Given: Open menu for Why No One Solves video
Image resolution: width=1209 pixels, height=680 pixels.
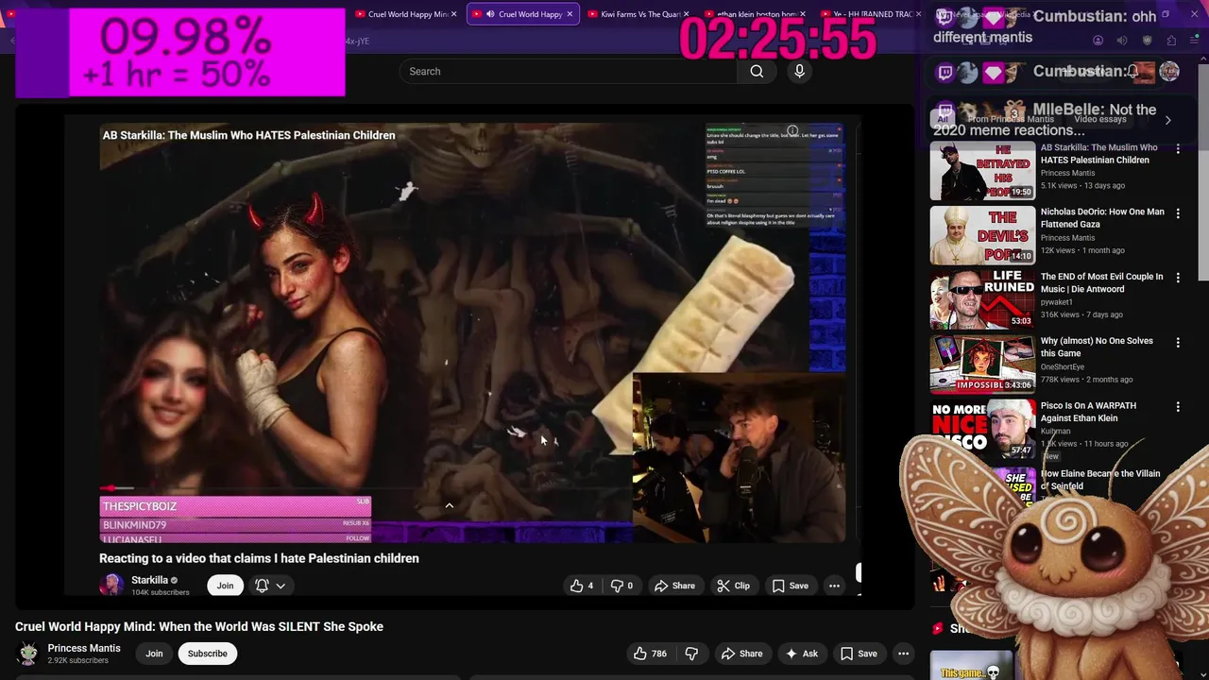Looking at the screenshot, I should pos(1178,342).
